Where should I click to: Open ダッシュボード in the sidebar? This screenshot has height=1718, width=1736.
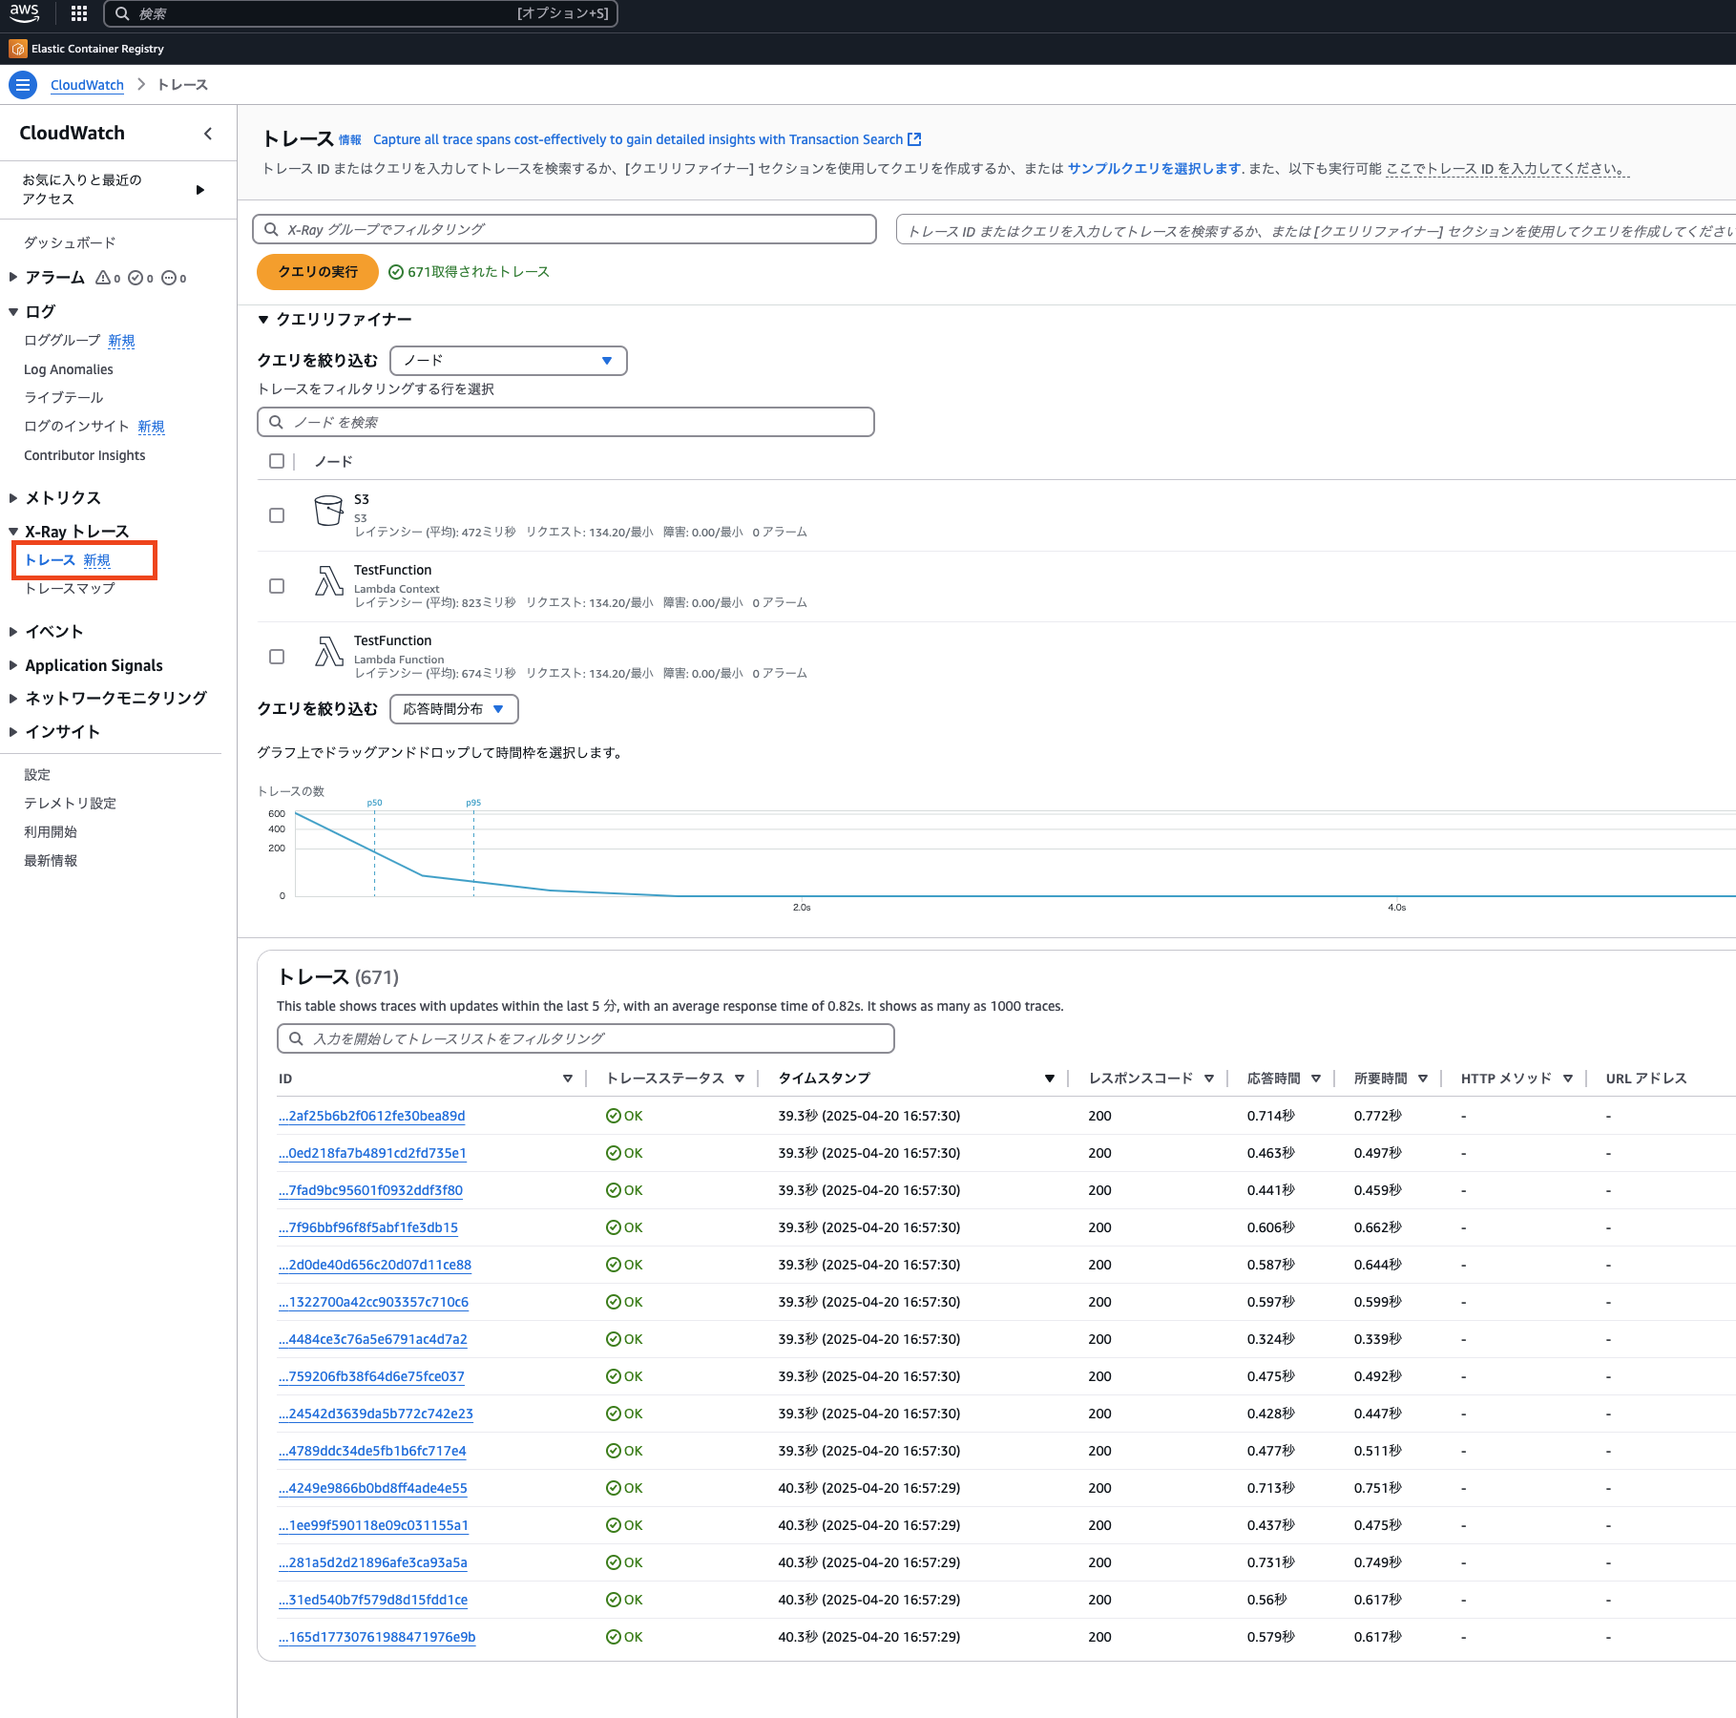click(x=70, y=242)
